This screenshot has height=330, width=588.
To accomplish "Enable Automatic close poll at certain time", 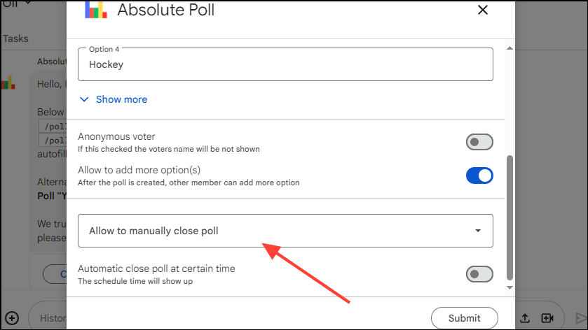I will click(x=479, y=274).
